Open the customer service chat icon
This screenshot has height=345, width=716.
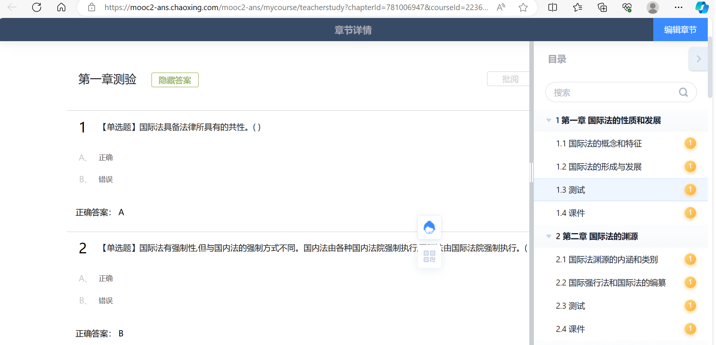(x=429, y=228)
